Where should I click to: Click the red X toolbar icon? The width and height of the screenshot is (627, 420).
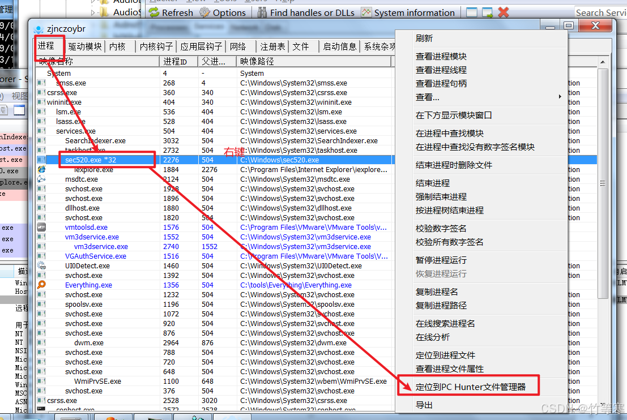pos(503,12)
